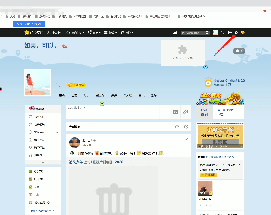271x215 pixels.
Task: Open 个人中心 in top bar
Action: pyautogui.click(x=55, y=33)
